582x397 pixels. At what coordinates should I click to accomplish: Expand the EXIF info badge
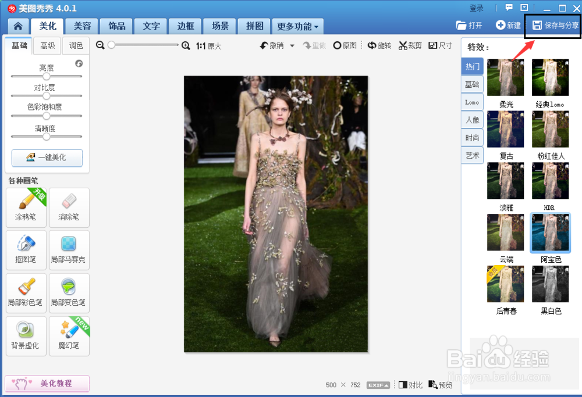click(378, 385)
